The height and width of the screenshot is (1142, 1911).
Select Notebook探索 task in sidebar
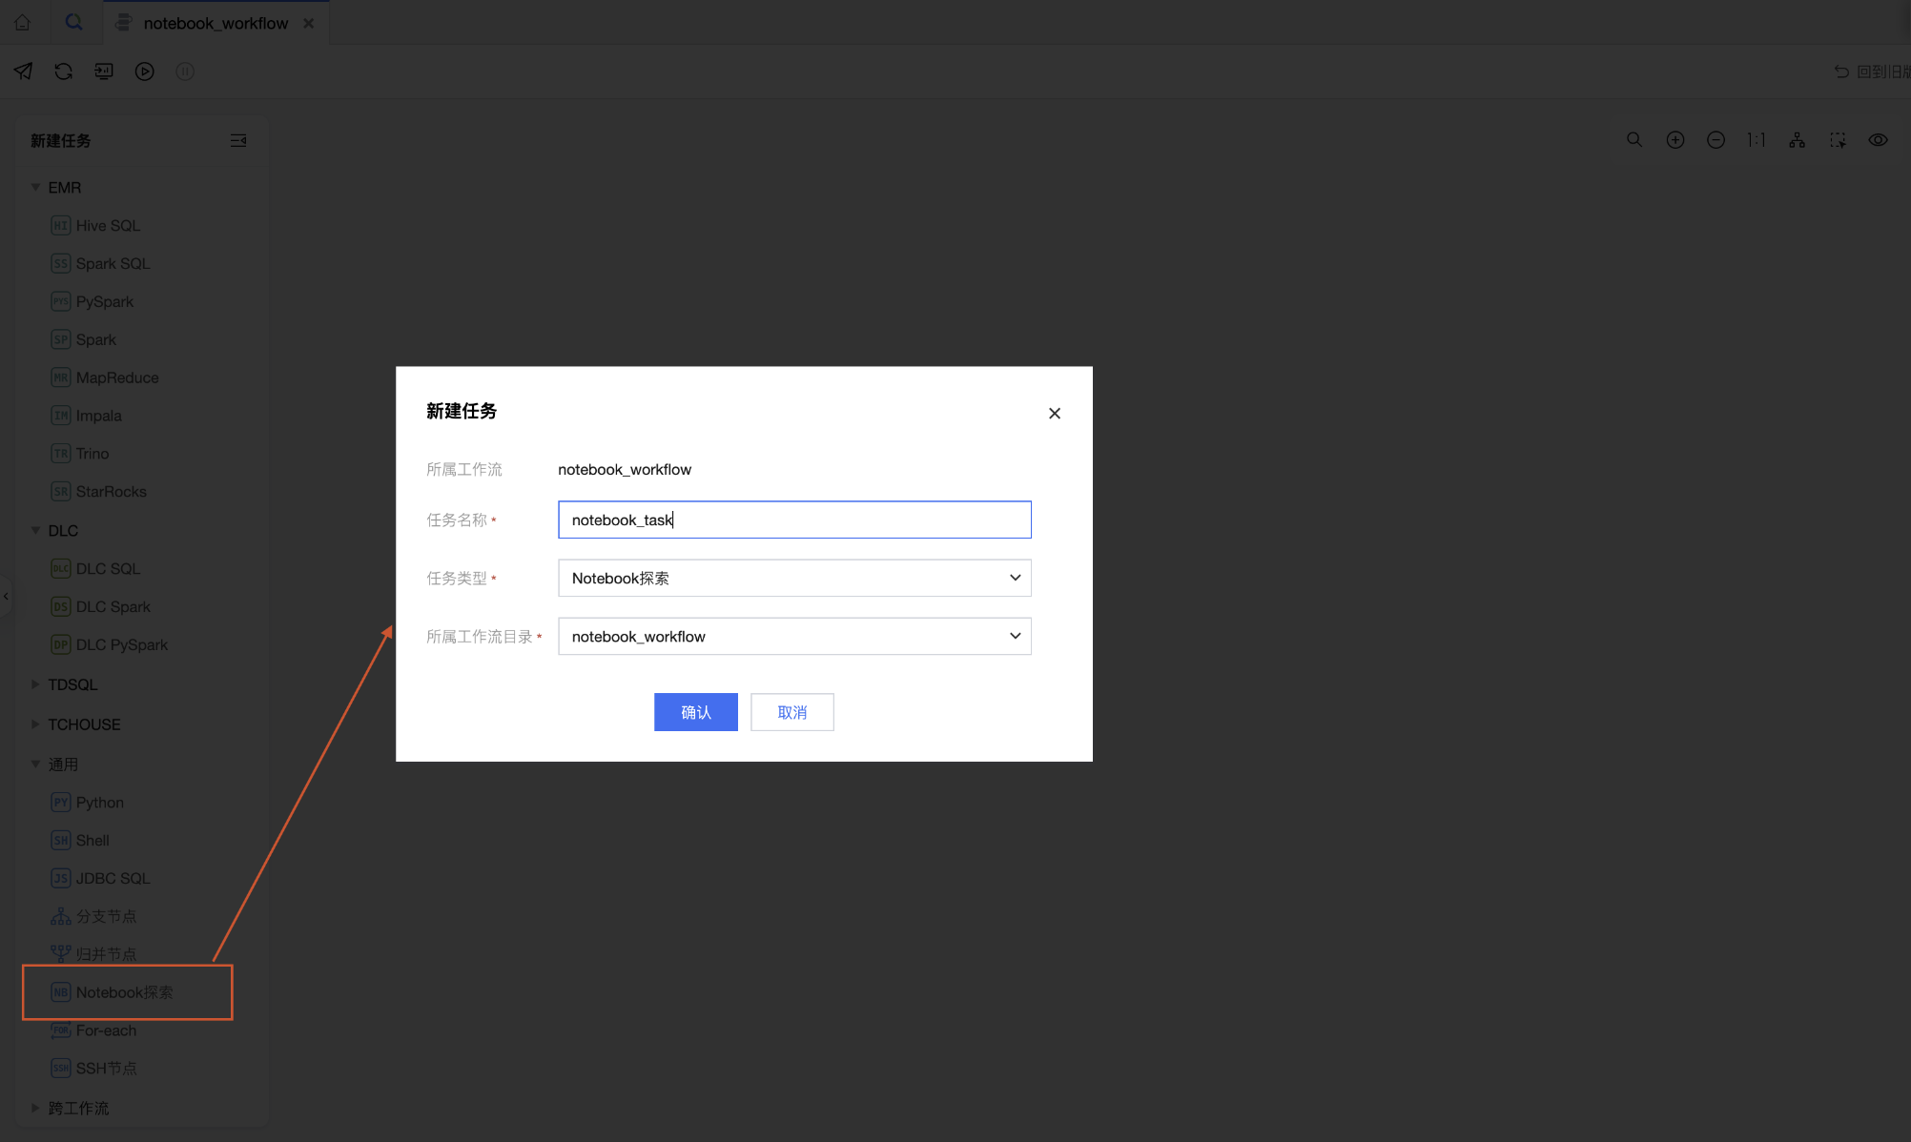coord(124,992)
